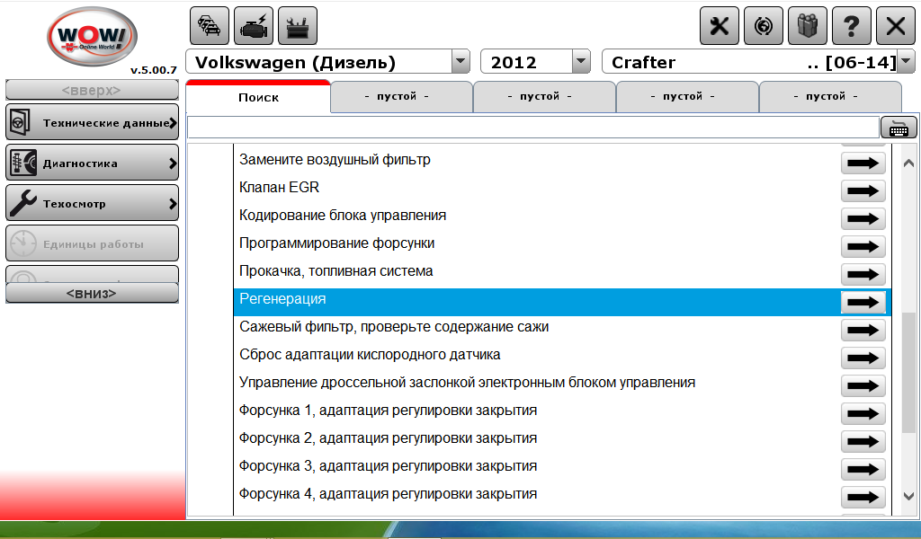Click arrow for Сброс адаптации кислородного датчика

tap(863, 358)
